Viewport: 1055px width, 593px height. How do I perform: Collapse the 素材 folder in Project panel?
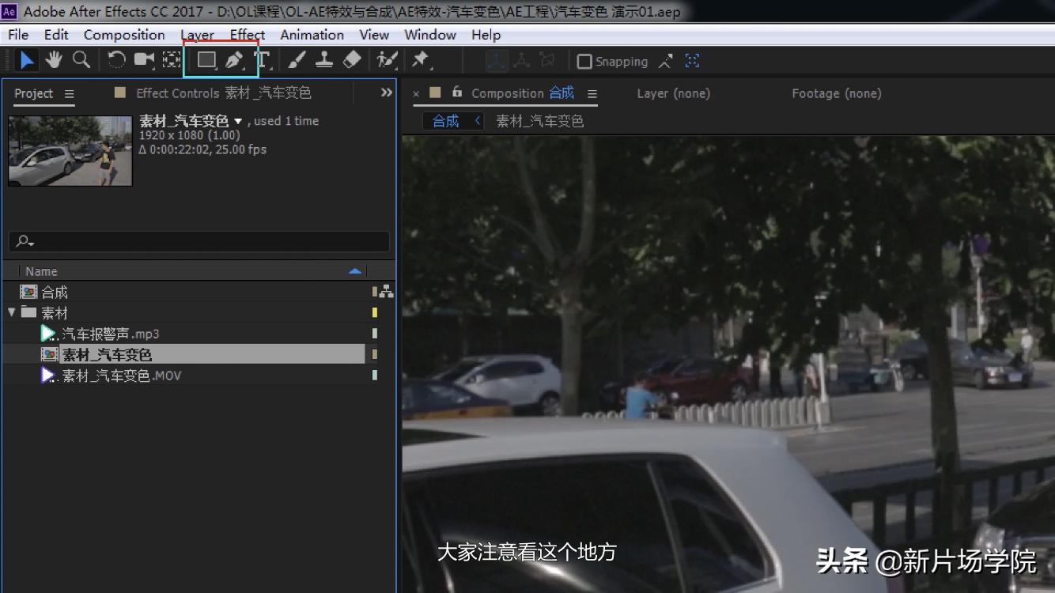tap(11, 312)
